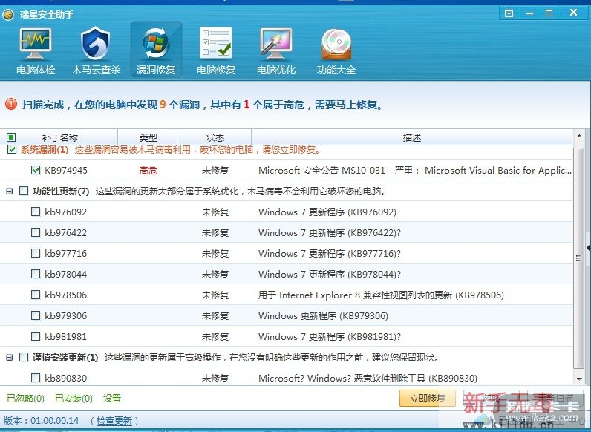Select the MS10-031 security bulletin description
Viewport: 591px width, 432px height.
(x=414, y=171)
